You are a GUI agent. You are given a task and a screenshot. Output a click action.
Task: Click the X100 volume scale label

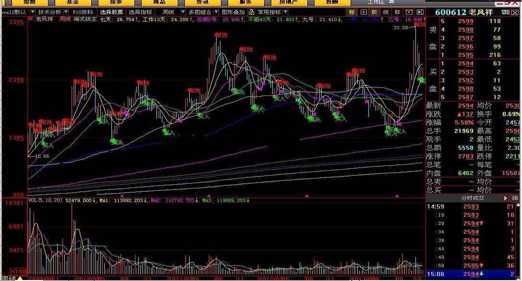coord(18,271)
